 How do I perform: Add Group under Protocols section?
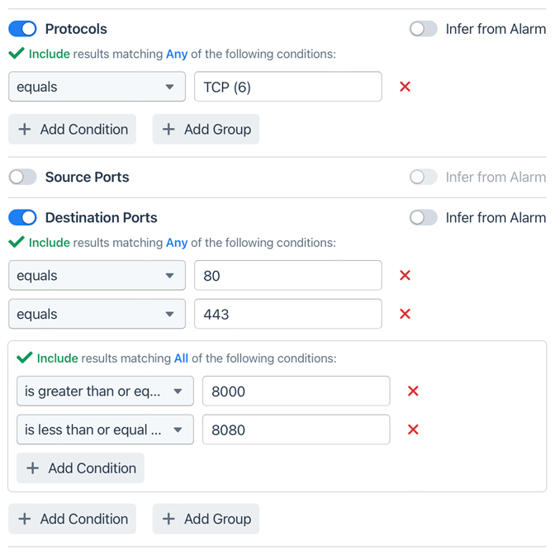(206, 130)
